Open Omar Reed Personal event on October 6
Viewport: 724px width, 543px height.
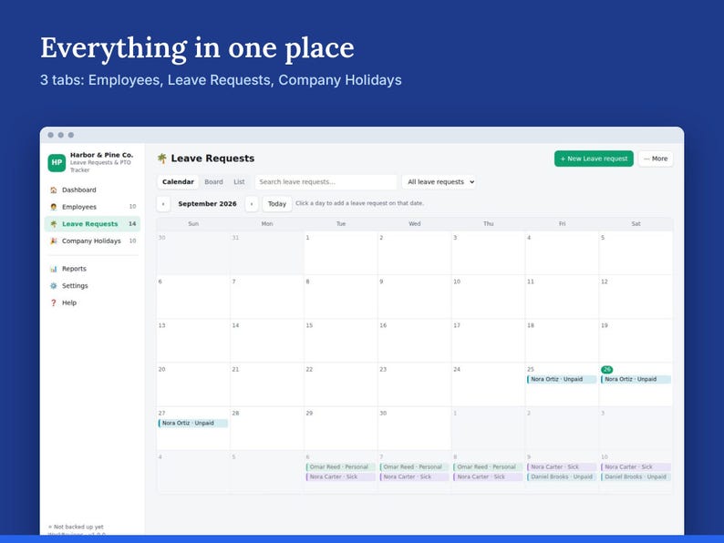pyautogui.click(x=340, y=466)
